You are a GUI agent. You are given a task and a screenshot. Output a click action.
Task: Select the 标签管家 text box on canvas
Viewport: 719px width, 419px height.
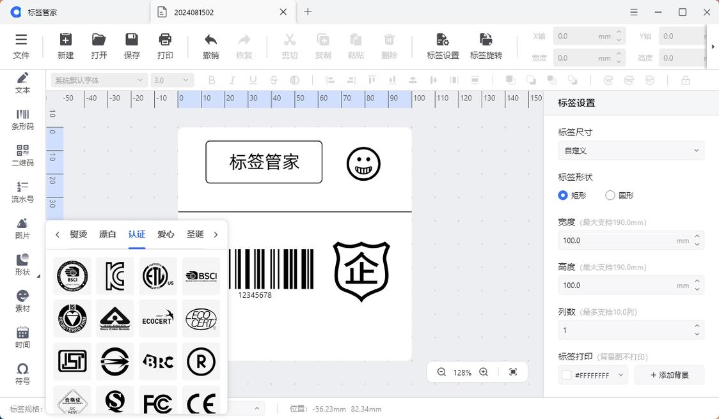point(264,162)
